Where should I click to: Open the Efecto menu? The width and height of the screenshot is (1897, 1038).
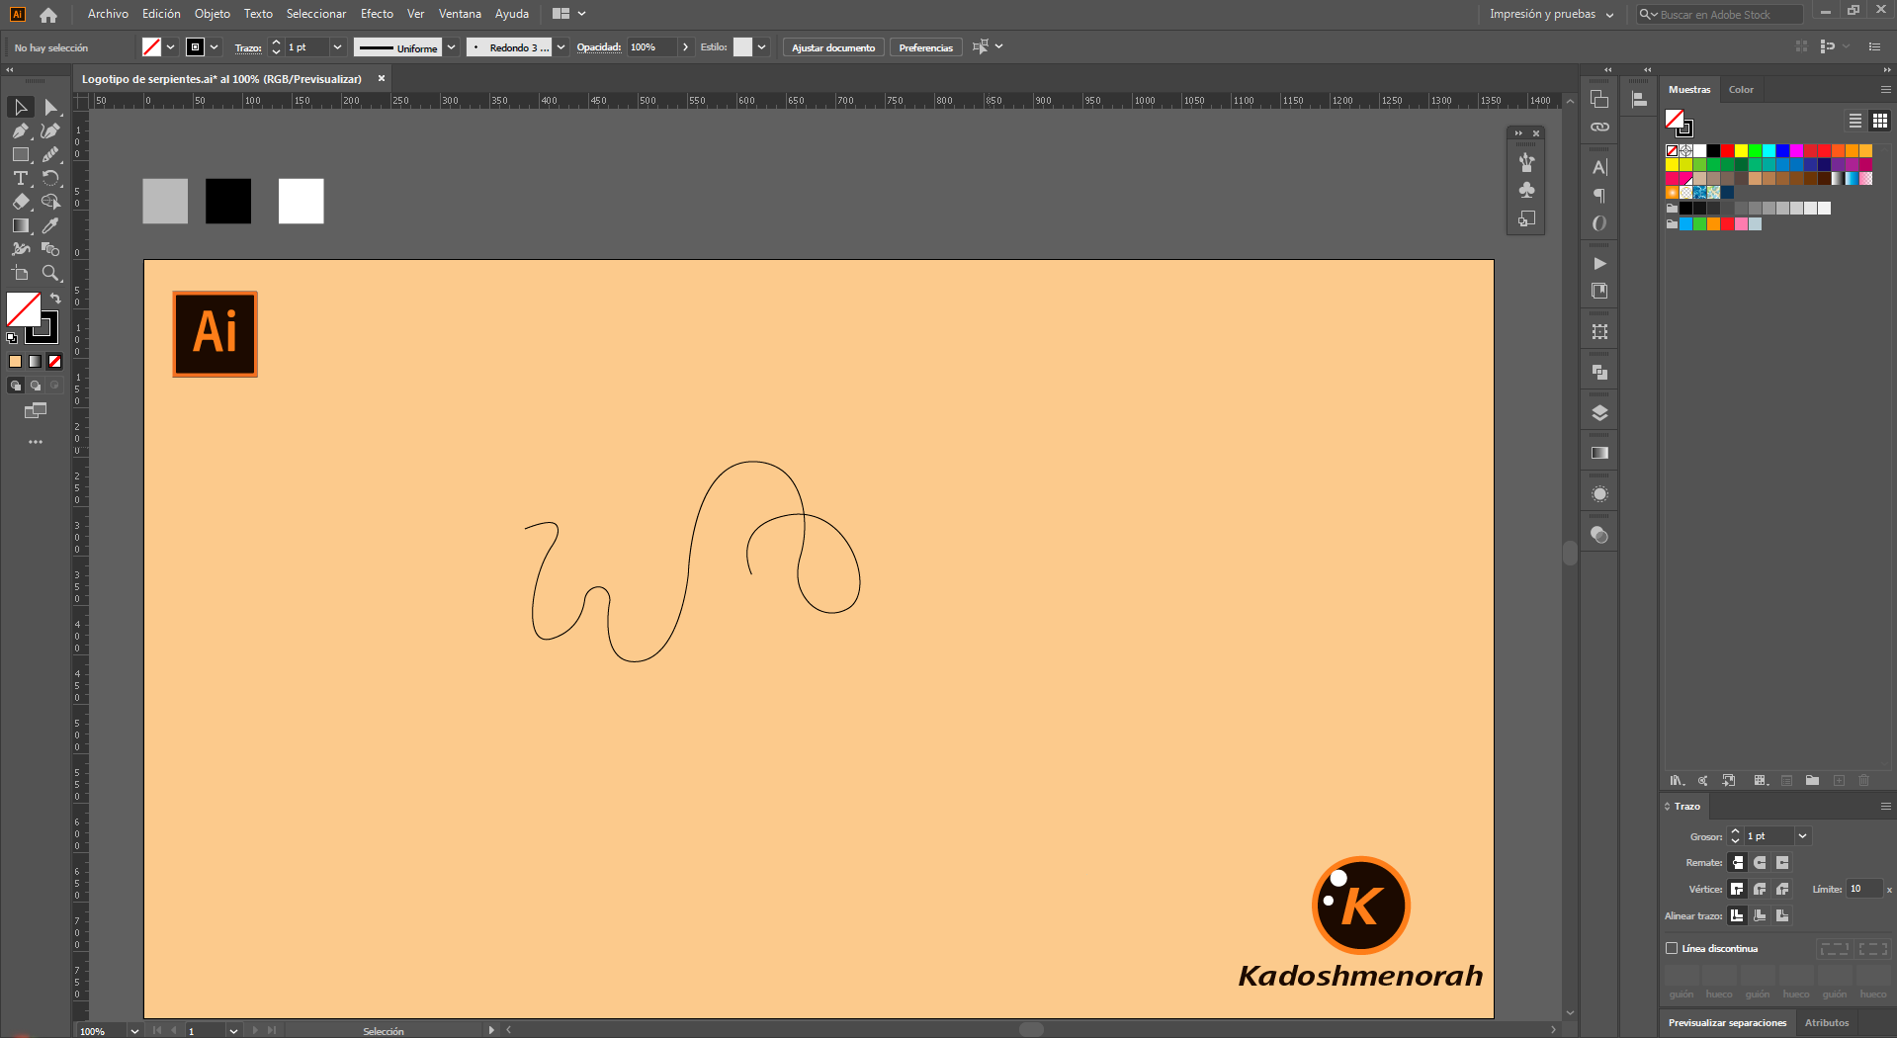tap(377, 14)
